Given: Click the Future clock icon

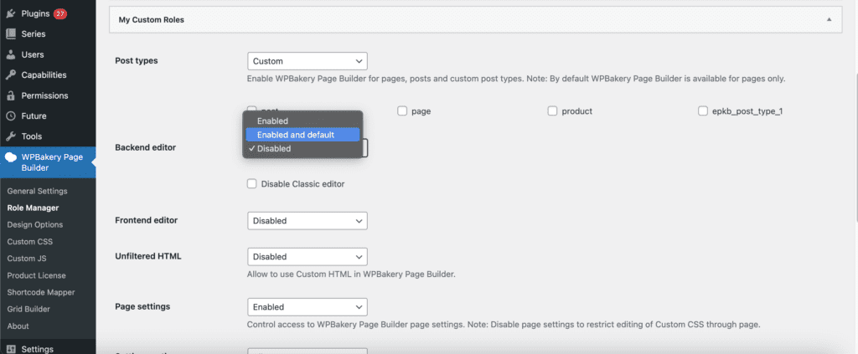Looking at the screenshot, I should point(10,116).
